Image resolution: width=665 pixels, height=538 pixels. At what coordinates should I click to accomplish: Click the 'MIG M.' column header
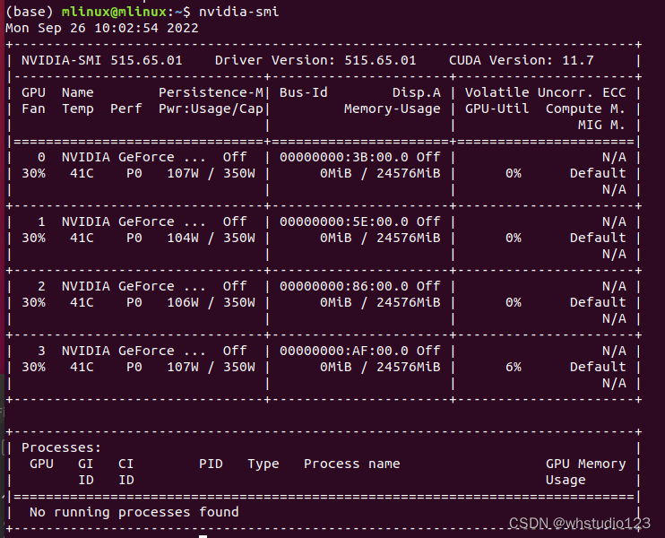601,125
